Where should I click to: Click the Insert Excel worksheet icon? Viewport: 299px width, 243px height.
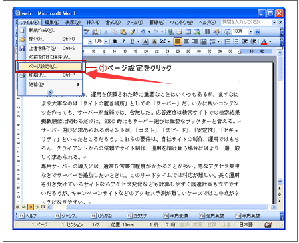[197, 32]
